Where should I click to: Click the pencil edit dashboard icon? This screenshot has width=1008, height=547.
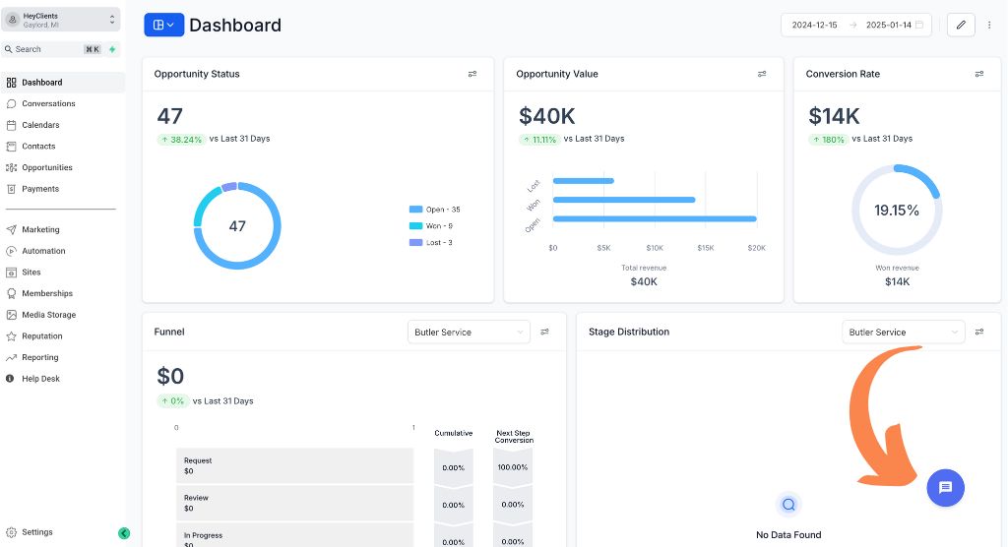[961, 25]
